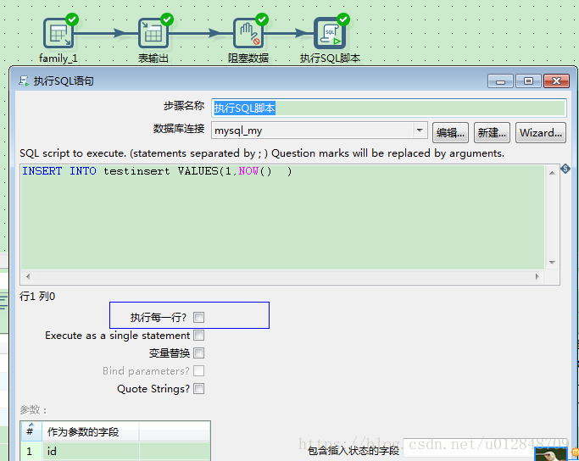579x461 pixels.
Task: Open the 数据库连接 mysql_my dropdown
Action: [420, 131]
